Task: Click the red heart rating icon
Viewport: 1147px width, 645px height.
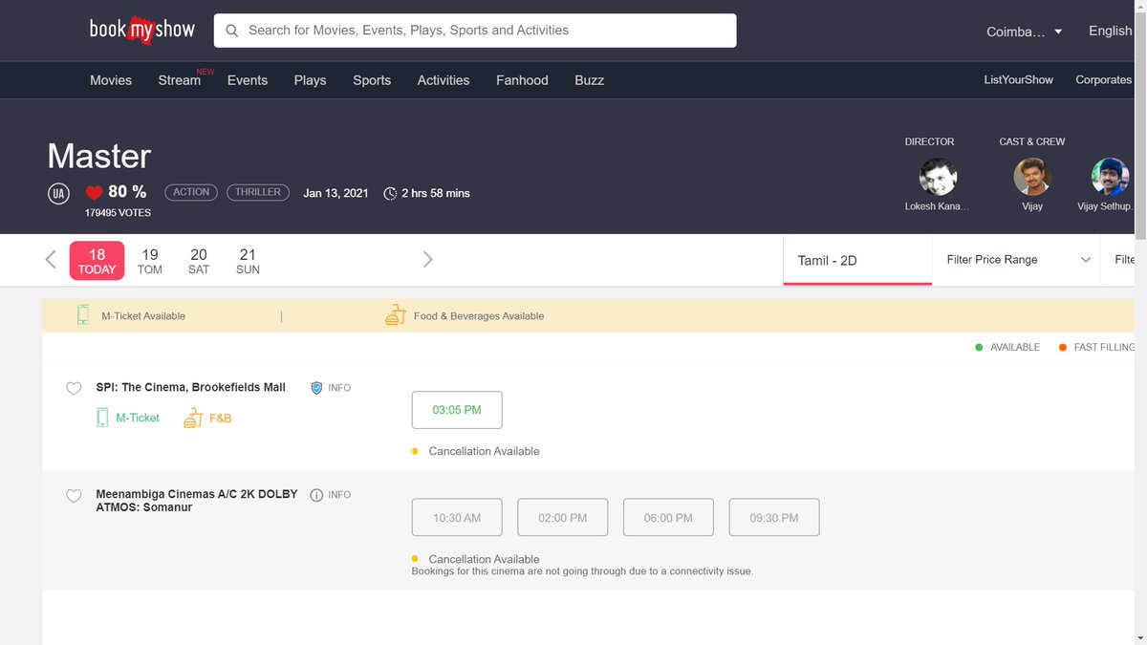Action: 94,192
